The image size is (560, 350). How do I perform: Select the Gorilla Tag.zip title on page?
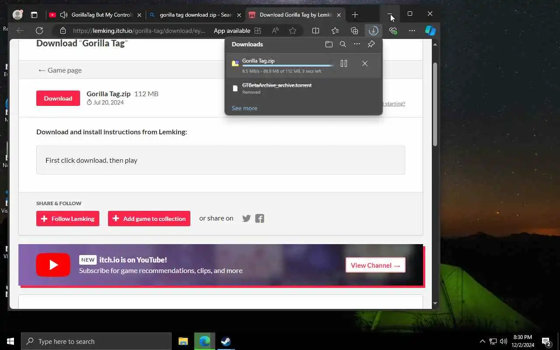(x=108, y=94)
